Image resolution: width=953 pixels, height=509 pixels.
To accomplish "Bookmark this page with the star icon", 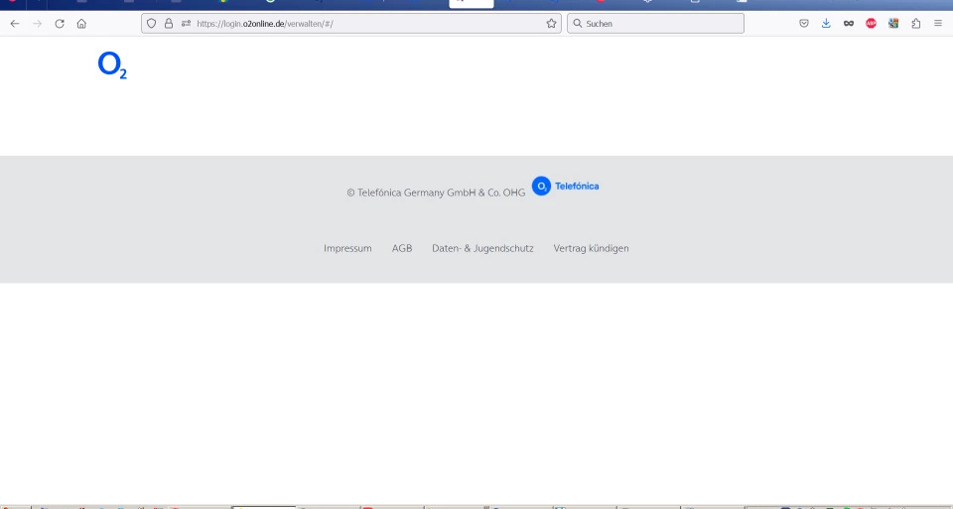I will point(551,24).
